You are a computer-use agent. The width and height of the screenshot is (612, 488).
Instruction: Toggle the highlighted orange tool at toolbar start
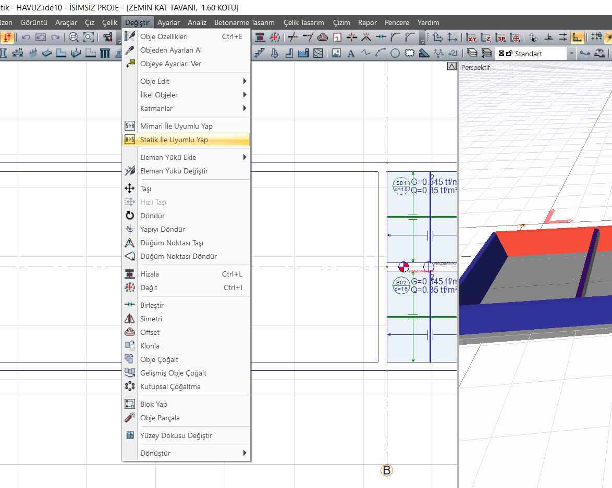point(7,37)
